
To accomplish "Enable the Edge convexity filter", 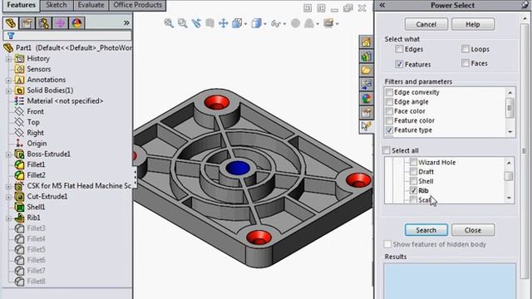I will pyautogui.click(x=389, y=92).
